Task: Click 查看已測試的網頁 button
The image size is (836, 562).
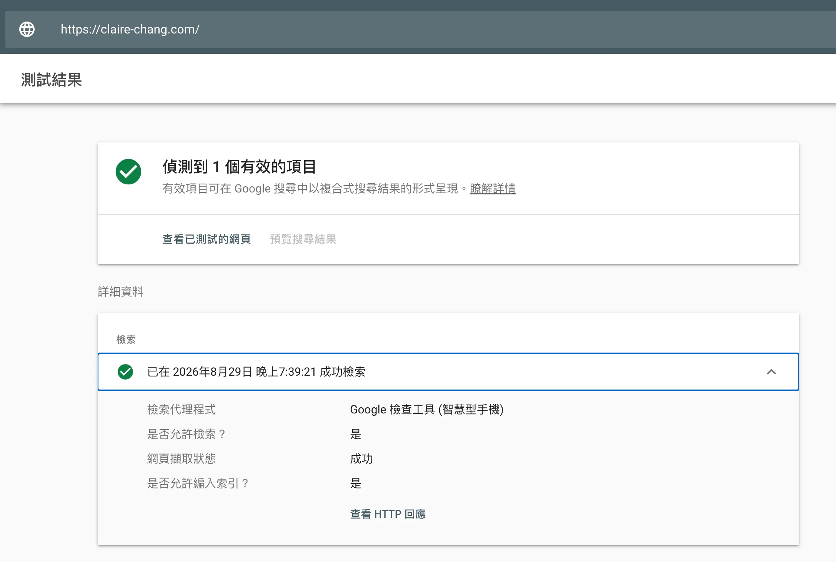Action: coord(207,239)
